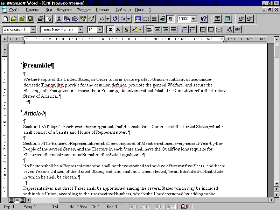Click the ВДЛ extend selection indicator
280x210 pixels.
[x=159, y=207]
